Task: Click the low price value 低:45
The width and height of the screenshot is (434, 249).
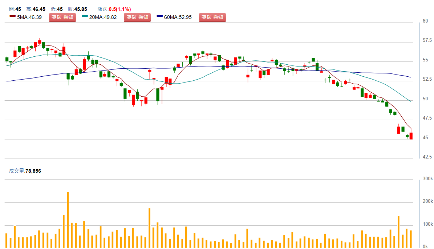Action: point(57,9)
